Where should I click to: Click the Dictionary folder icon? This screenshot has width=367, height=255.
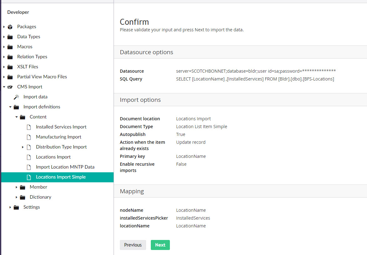coord(23,197)
